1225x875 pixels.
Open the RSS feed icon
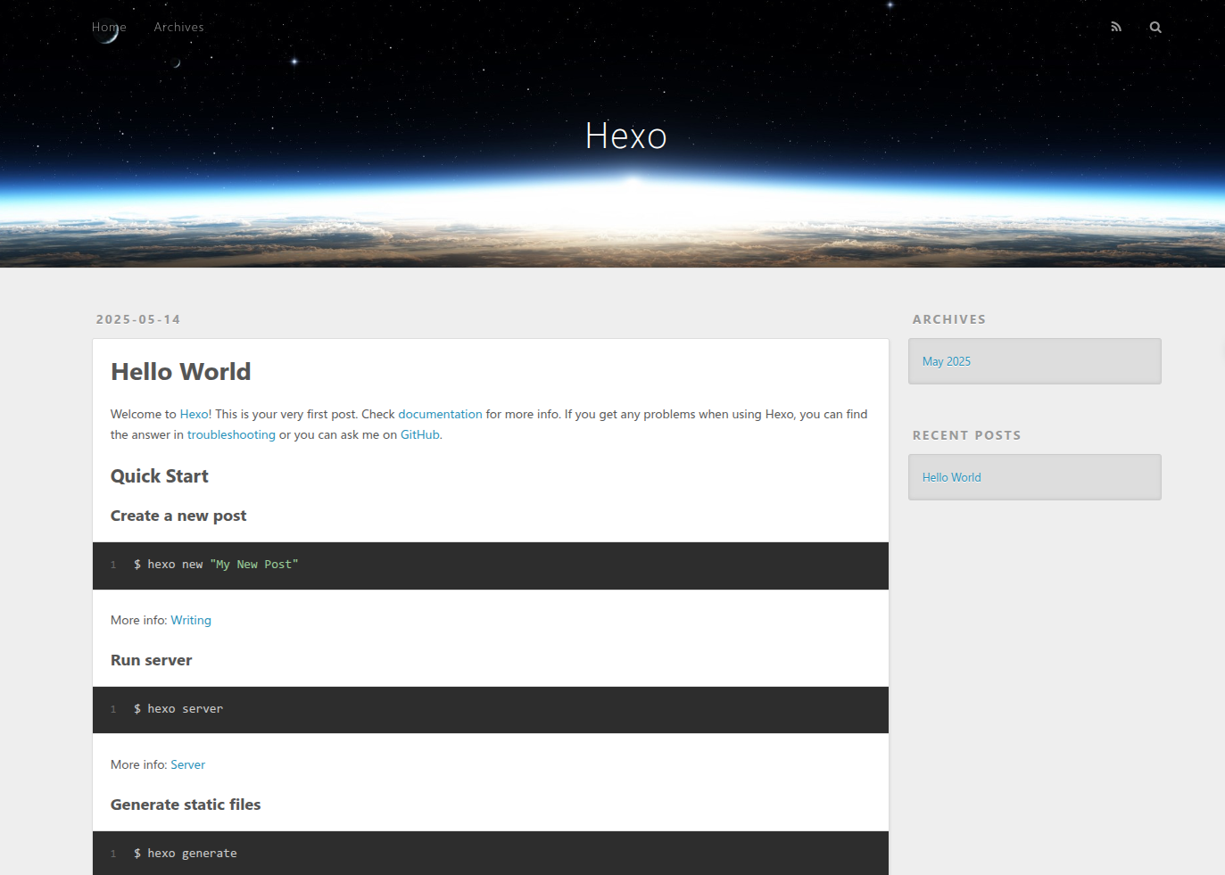point(1115,27)
